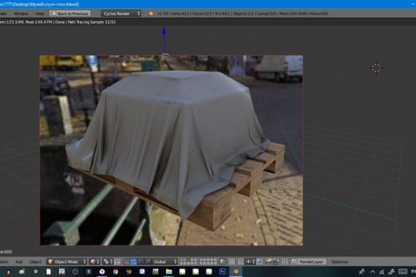Toggle manipulate center points button
This screenshot has height=277, width=416.
tap(117, 261)
